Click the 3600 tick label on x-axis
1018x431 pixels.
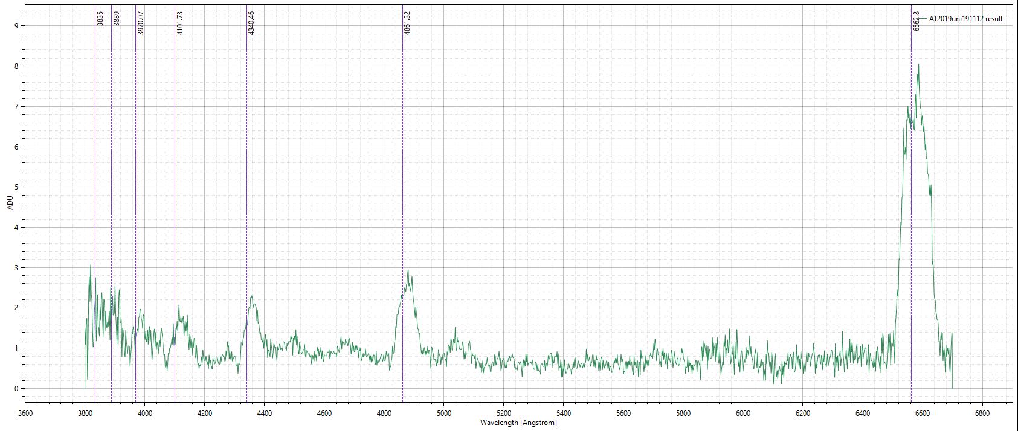25,413
